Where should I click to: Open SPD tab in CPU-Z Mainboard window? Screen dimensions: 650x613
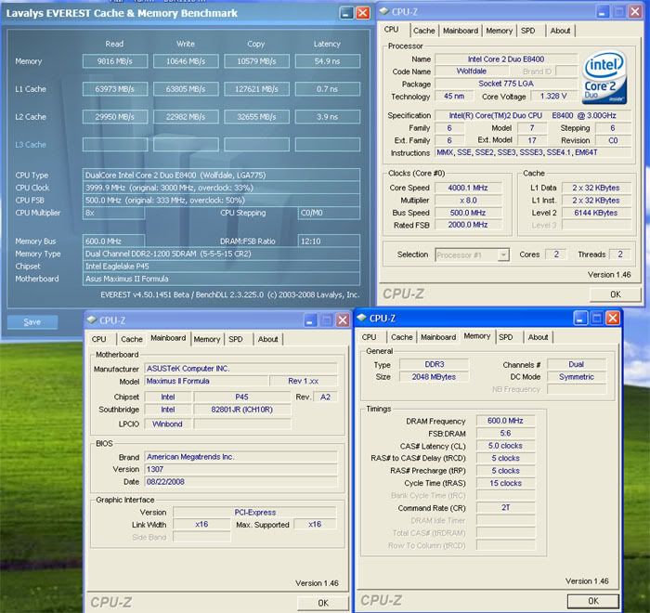pos(236,339)
